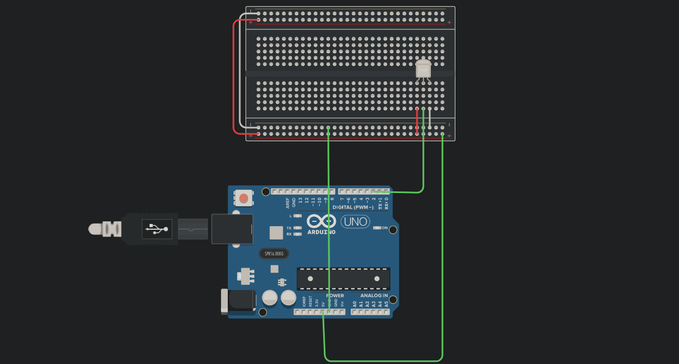
Task: Click the SPK16.000G crystal oscillator
Action: click(x=273, y=254)
